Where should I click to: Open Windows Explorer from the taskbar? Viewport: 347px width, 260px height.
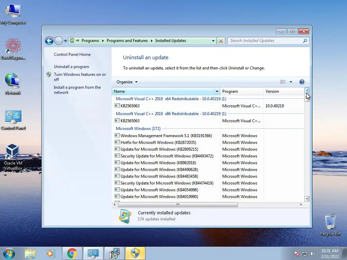[x=30, y=254]
